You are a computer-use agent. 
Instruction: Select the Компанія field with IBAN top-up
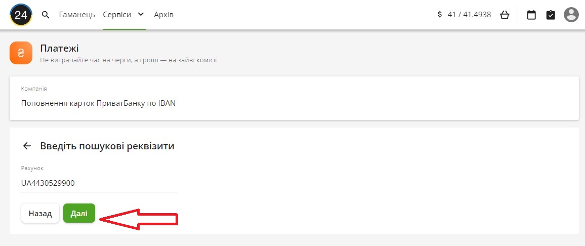[294, 98]
